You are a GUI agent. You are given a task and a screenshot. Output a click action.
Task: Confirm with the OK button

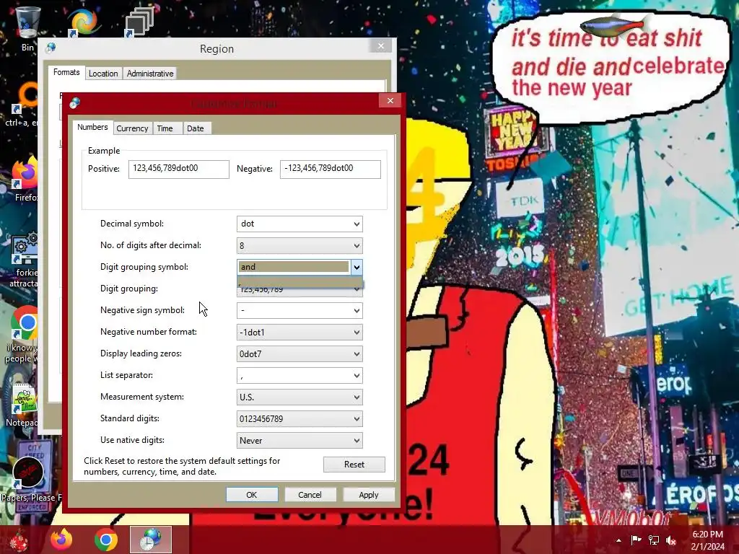point(252,495)
